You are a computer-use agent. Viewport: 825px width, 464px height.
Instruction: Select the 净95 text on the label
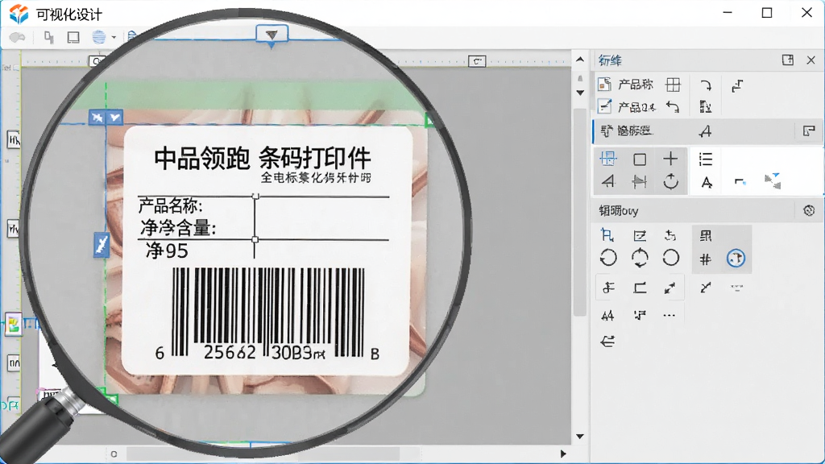[x=167, y=251]
